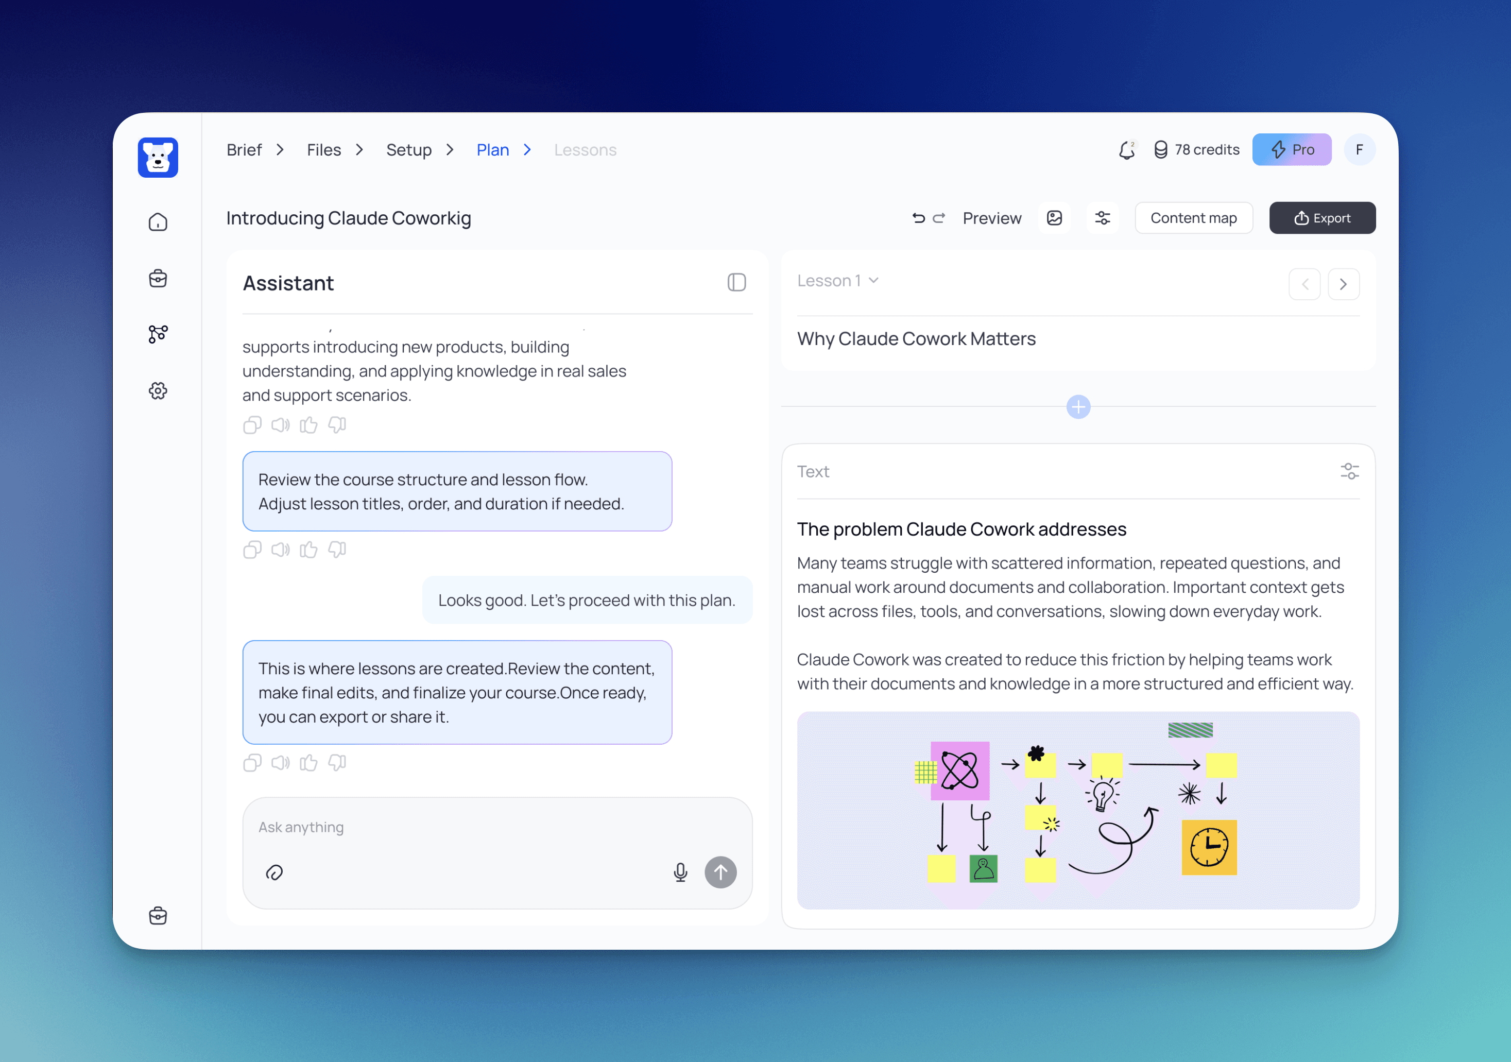
Task: Copy the 'This is where lessons are created' message
Action: (252, 763)
